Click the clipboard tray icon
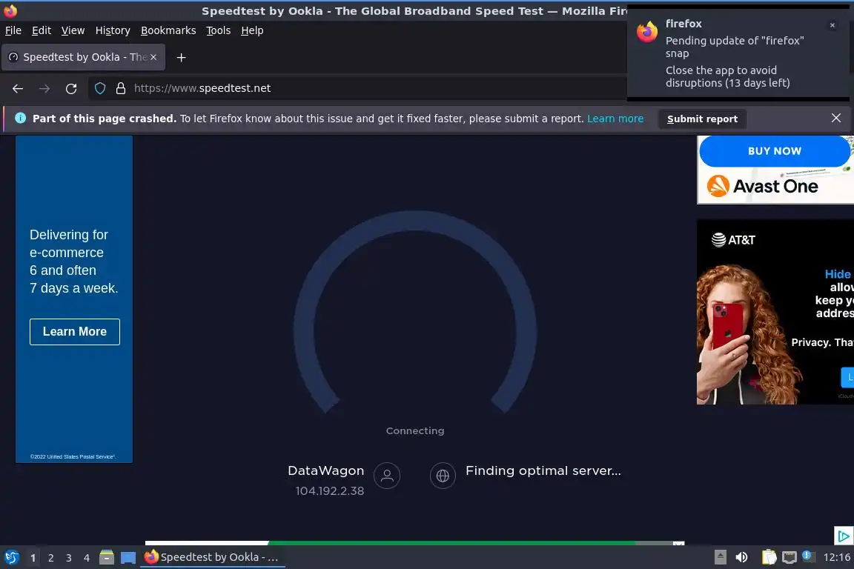This screenshot has height=569, width=854. pyautogui.click(x=769, y=557)
